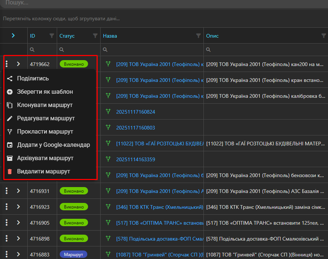Focus the Назва column search field
This screenshot has width=328, height=259.
coord(152,49)
